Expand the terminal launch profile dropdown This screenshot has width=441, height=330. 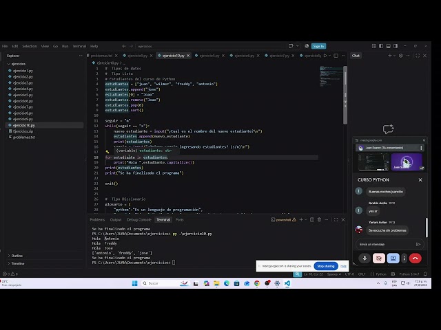coord(305,220)
